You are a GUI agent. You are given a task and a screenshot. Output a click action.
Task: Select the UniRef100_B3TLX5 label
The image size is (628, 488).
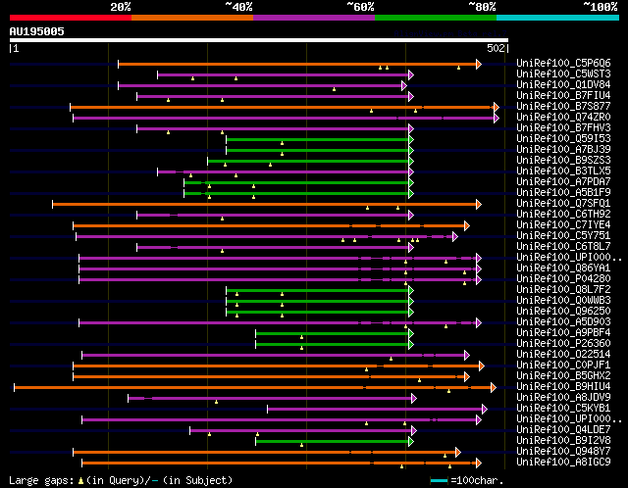pyautogui.click(x=563, y=171)
